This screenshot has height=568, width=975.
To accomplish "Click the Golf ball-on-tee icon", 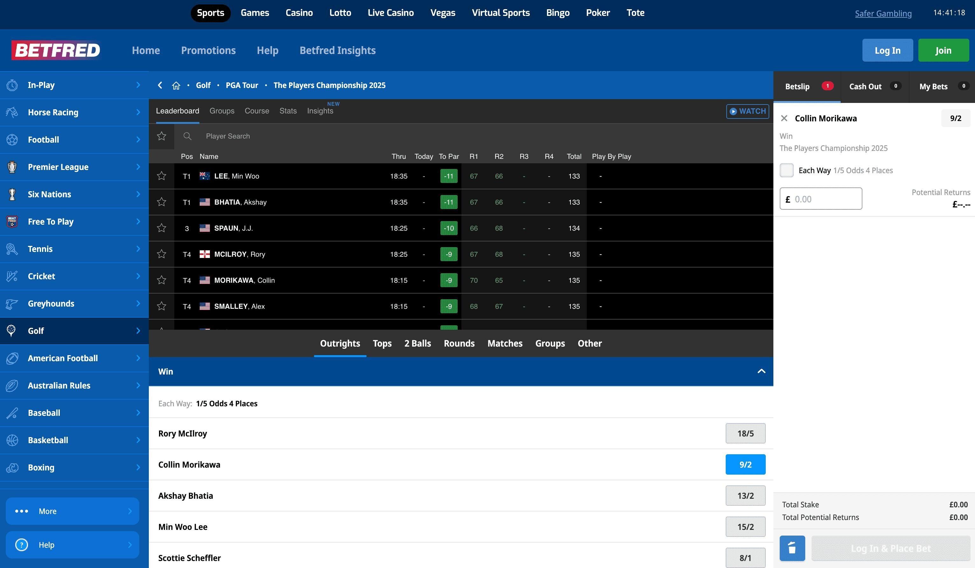I will (x=11, y=331).
